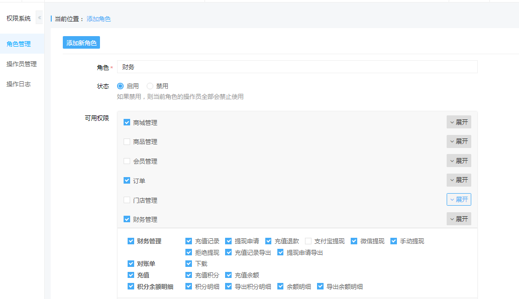
Task: Open 操作员管理 in the sidebar
Action: (22, 64)
